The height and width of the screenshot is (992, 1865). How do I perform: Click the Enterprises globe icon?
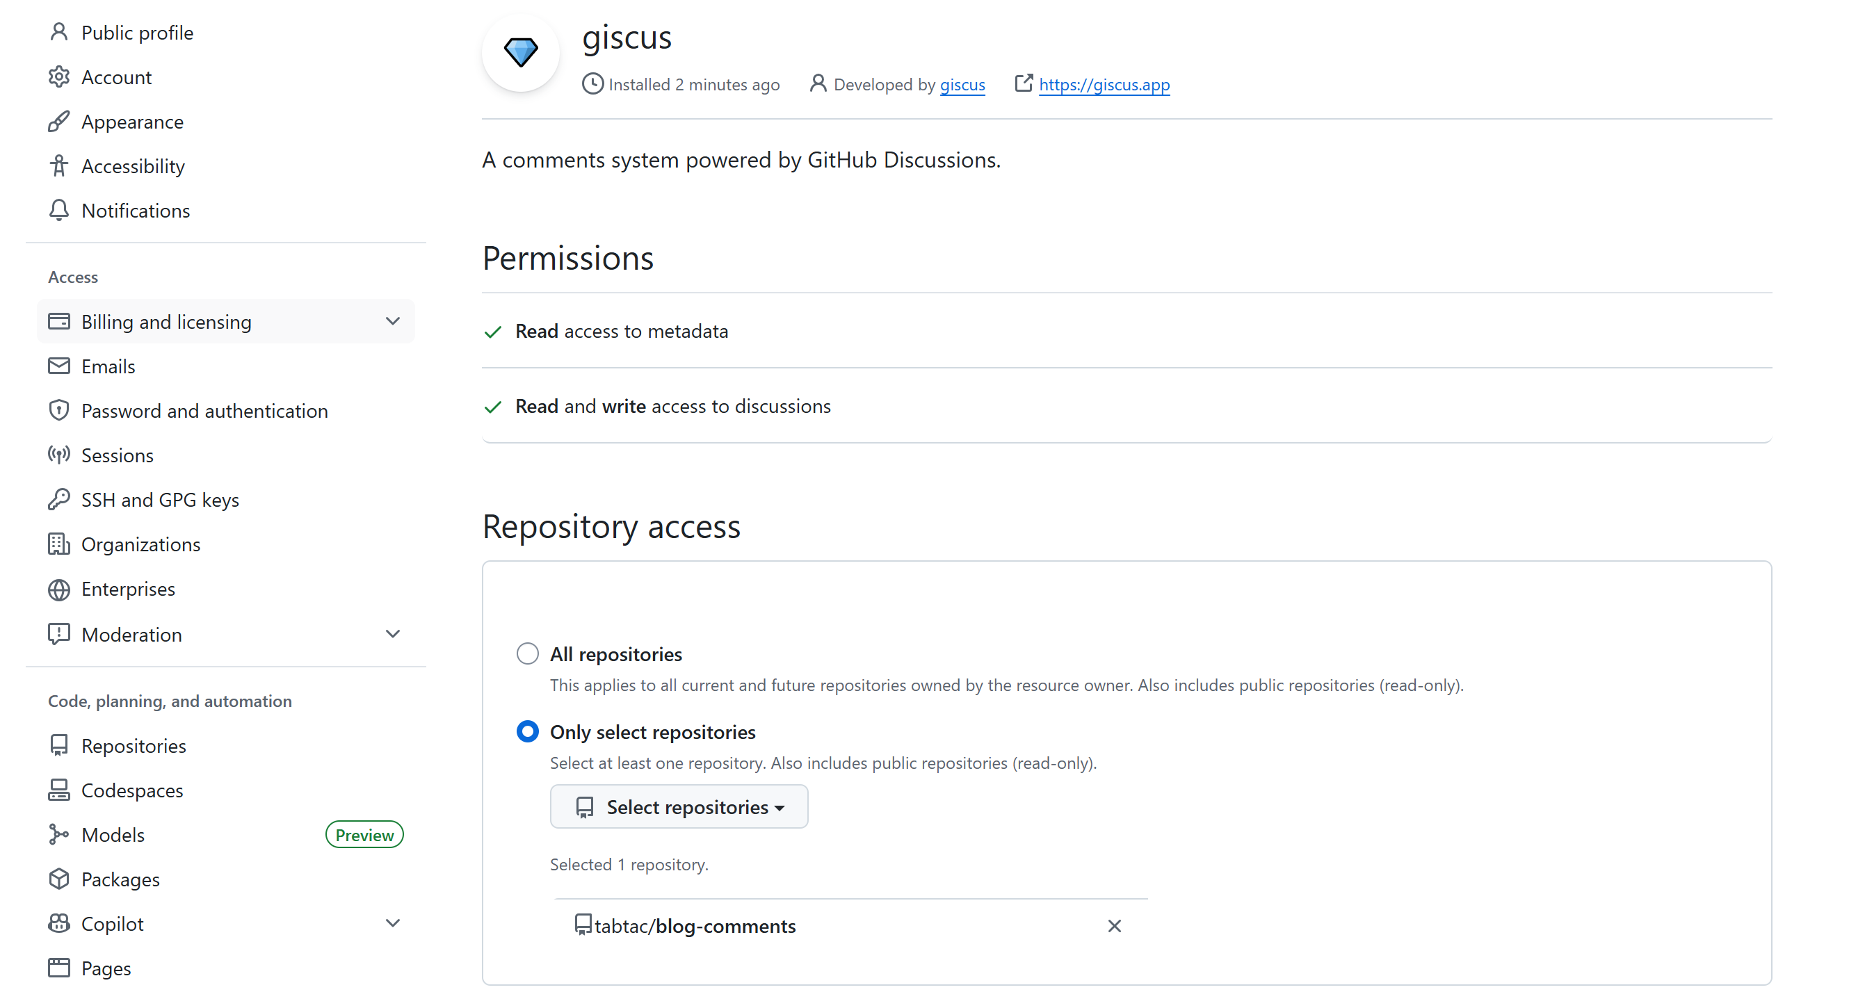(58, 589)
